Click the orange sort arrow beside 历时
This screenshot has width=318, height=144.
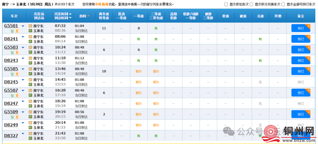(88, 16)
